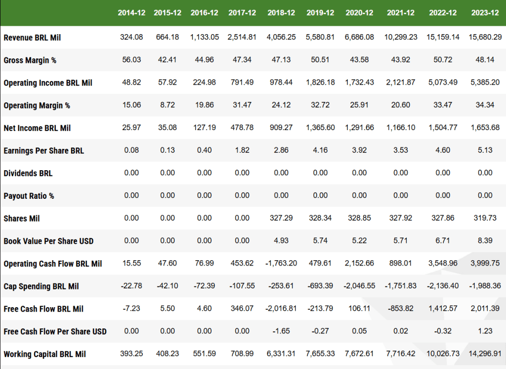
Task: Click the 2014-12 column header
Action: [131, 13]
